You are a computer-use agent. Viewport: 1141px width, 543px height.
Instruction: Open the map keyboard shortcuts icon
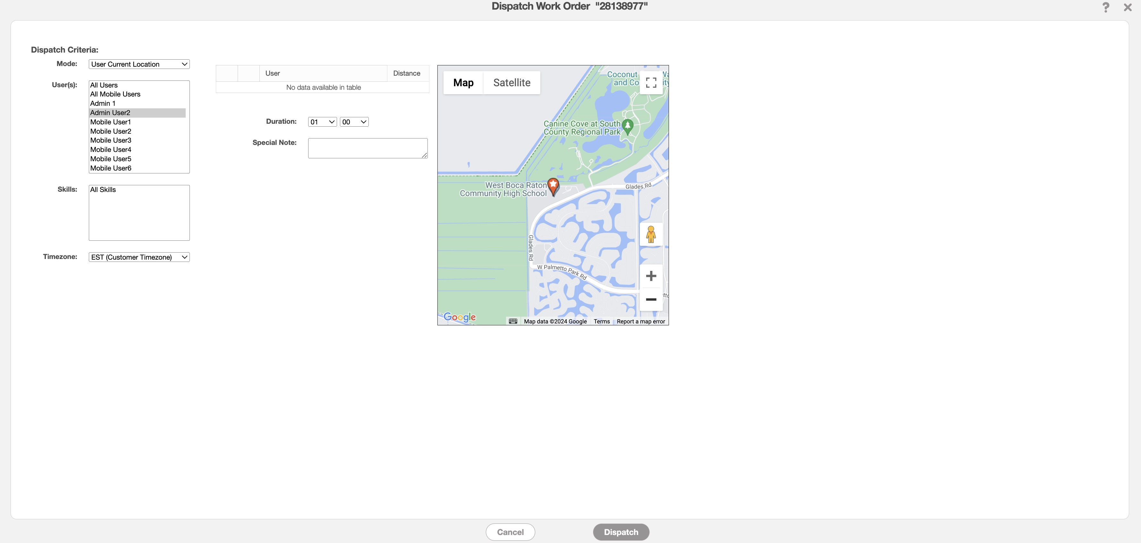click(x=513, y=321)
